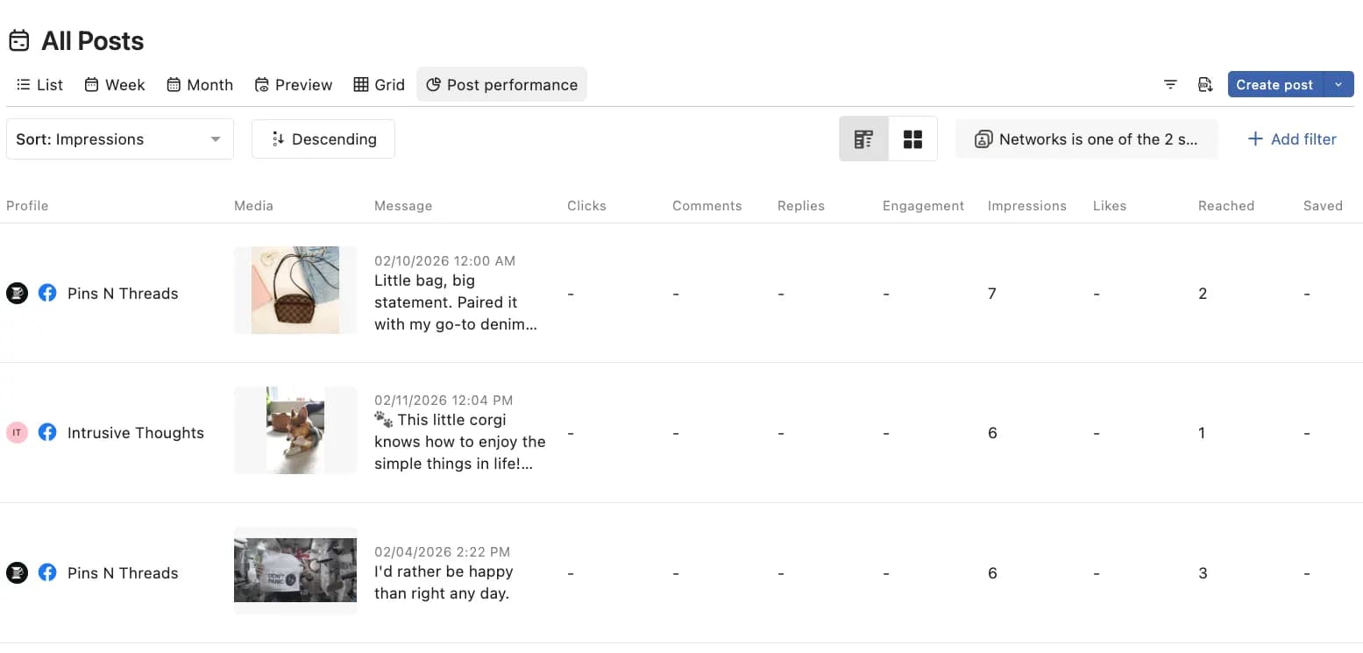Open the corgi post thumbnail
The height and width of the screenshot is (653, 1363).
295,430
